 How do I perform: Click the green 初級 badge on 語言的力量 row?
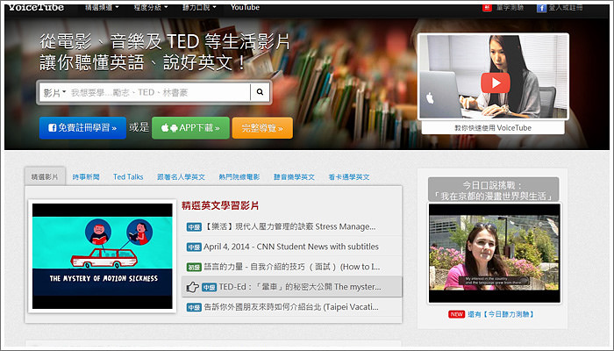[x=194, y=267]
